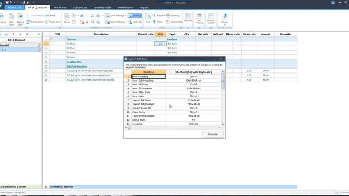Select the New Heading function cell
Image resolution: width=349 pixels, height=196 pixels.
[149, 77]
